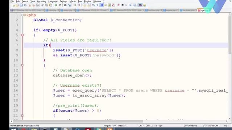
Task: Click the 'database_open();' code line
Action: (72, 75)
